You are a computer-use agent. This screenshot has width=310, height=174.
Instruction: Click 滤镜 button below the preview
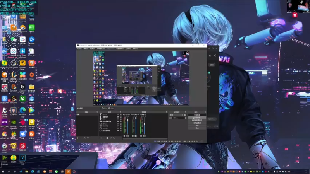(x=111, y=109)
